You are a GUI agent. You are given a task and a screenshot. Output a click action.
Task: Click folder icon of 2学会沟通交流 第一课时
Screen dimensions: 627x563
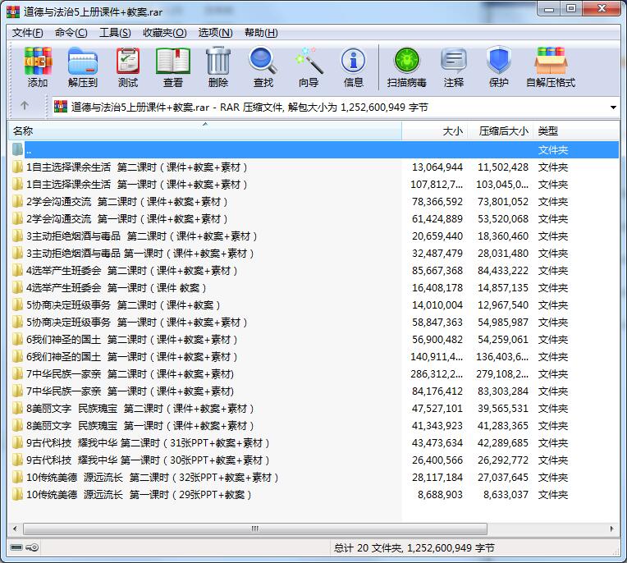point(17,219)
